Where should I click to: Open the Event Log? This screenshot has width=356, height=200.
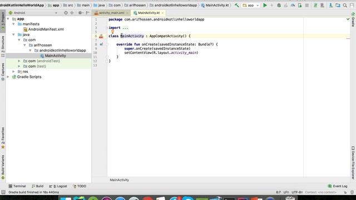[x=338, y=186]
